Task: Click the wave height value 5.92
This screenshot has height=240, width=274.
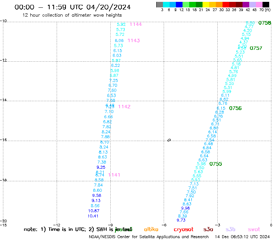Action: coord(121,24)
